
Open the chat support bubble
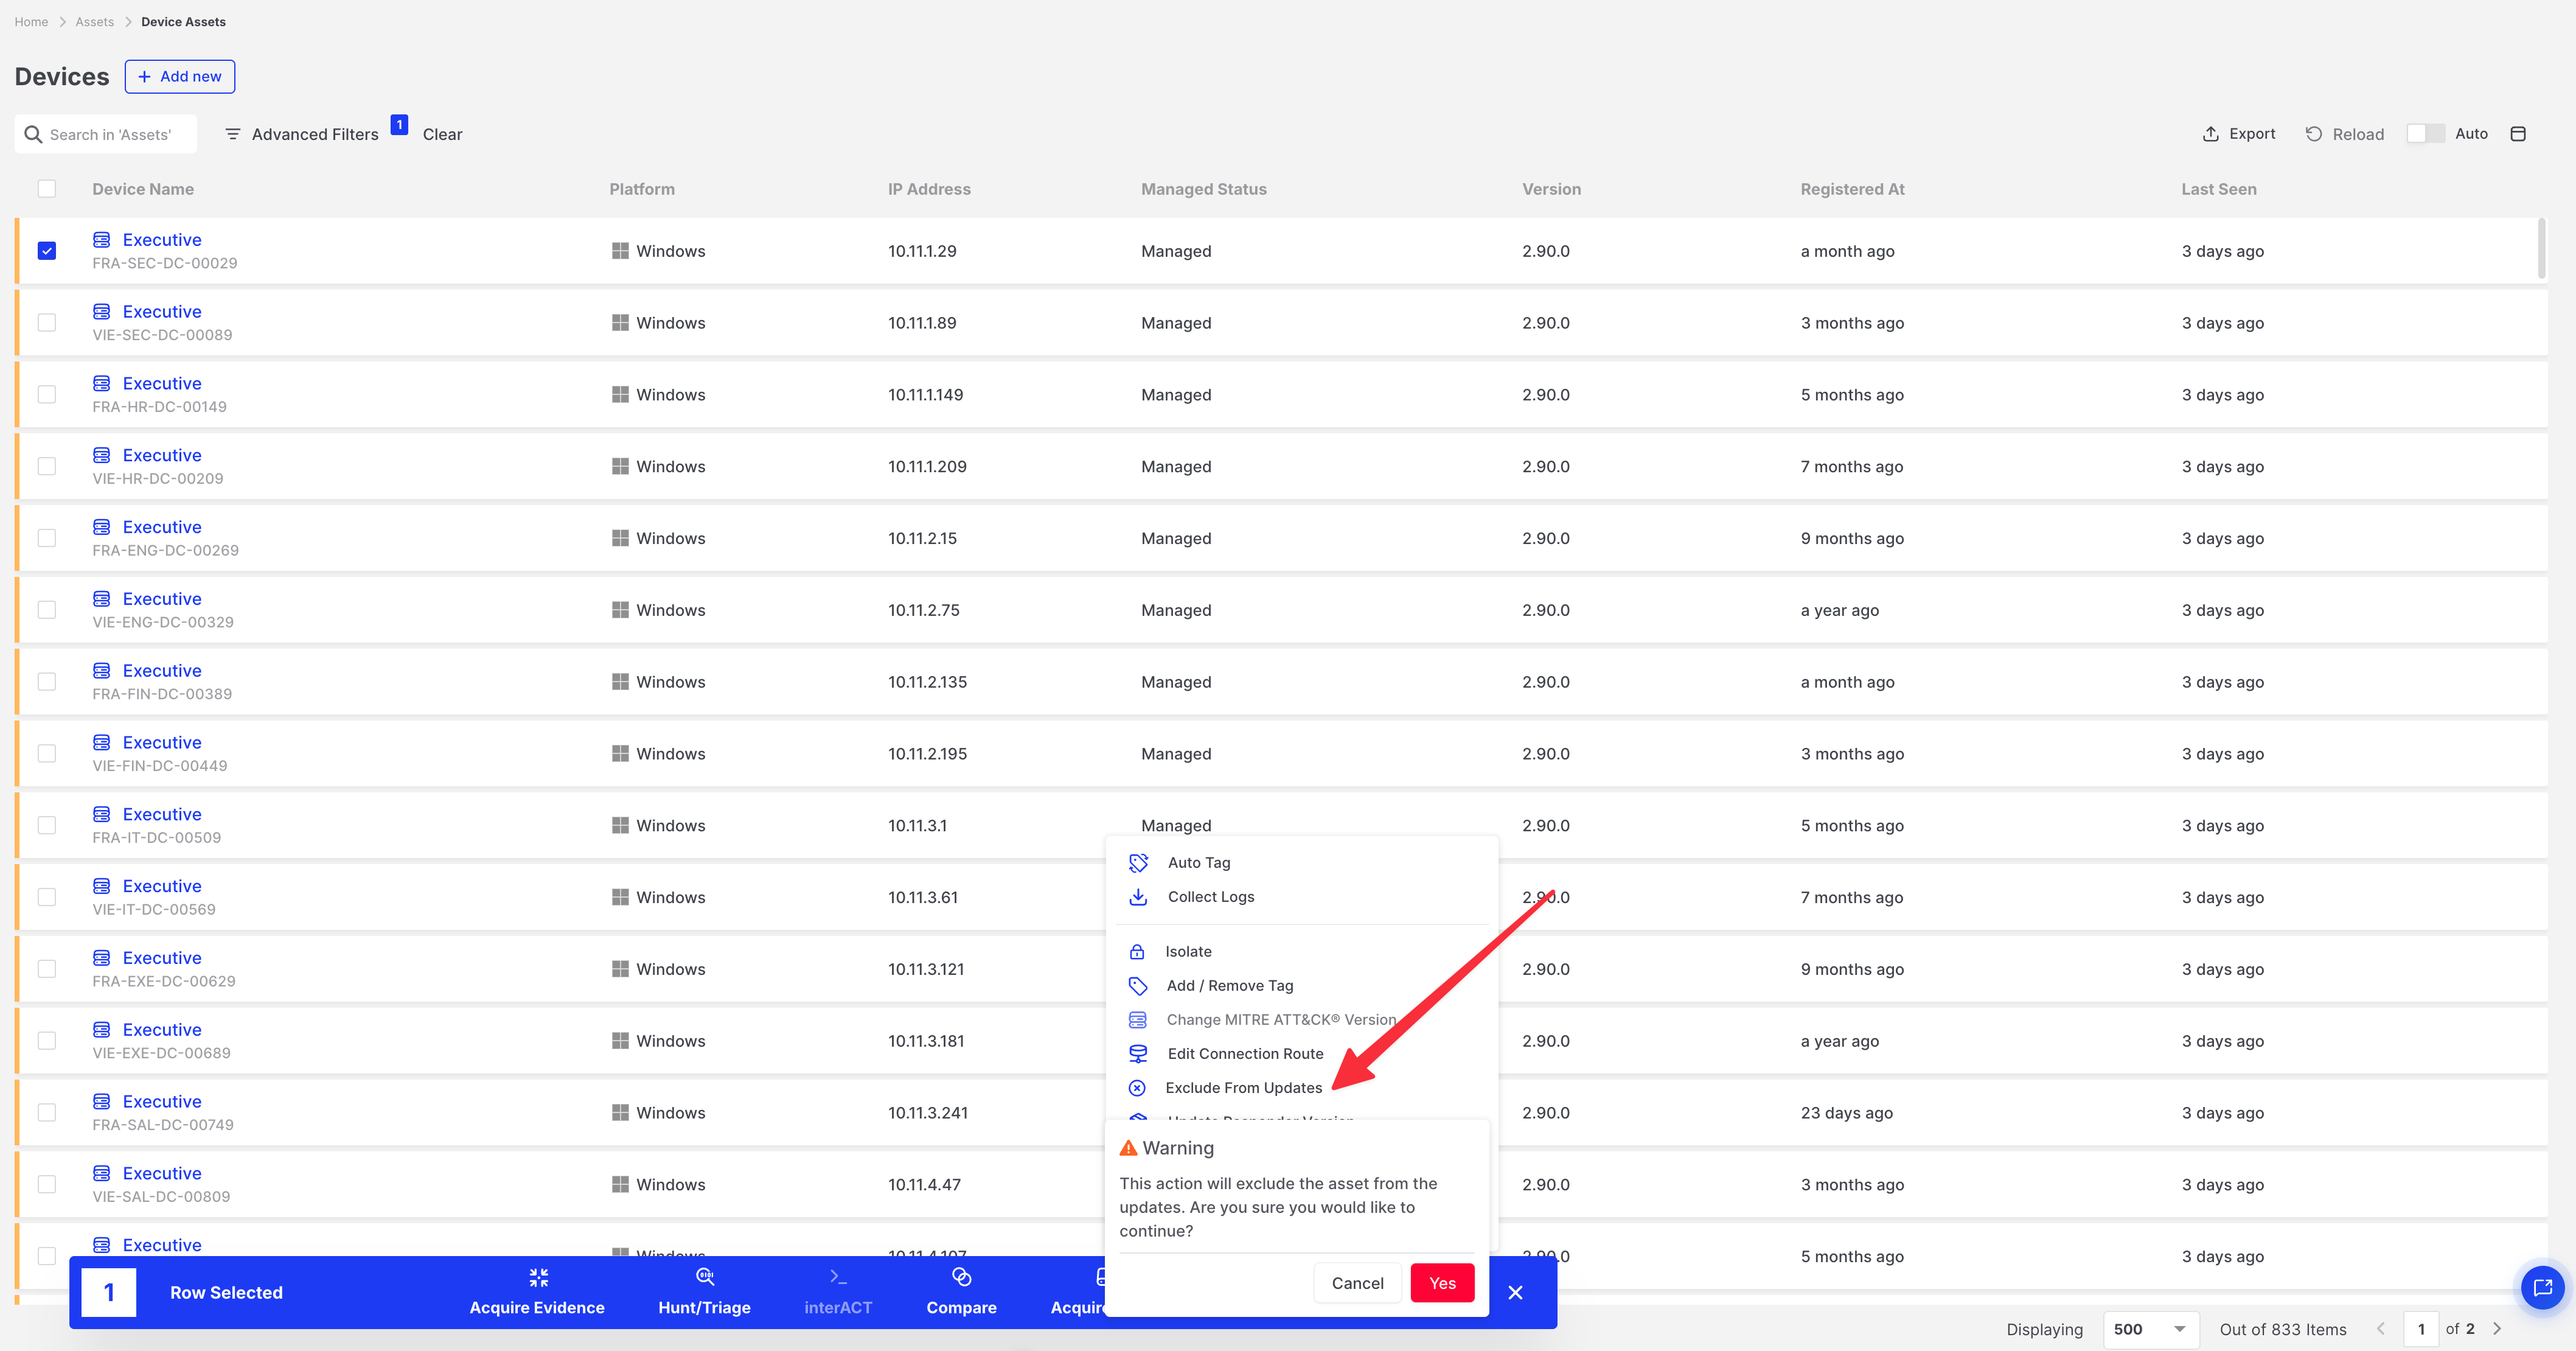pyautogui.click(x=2542, y=1287)
